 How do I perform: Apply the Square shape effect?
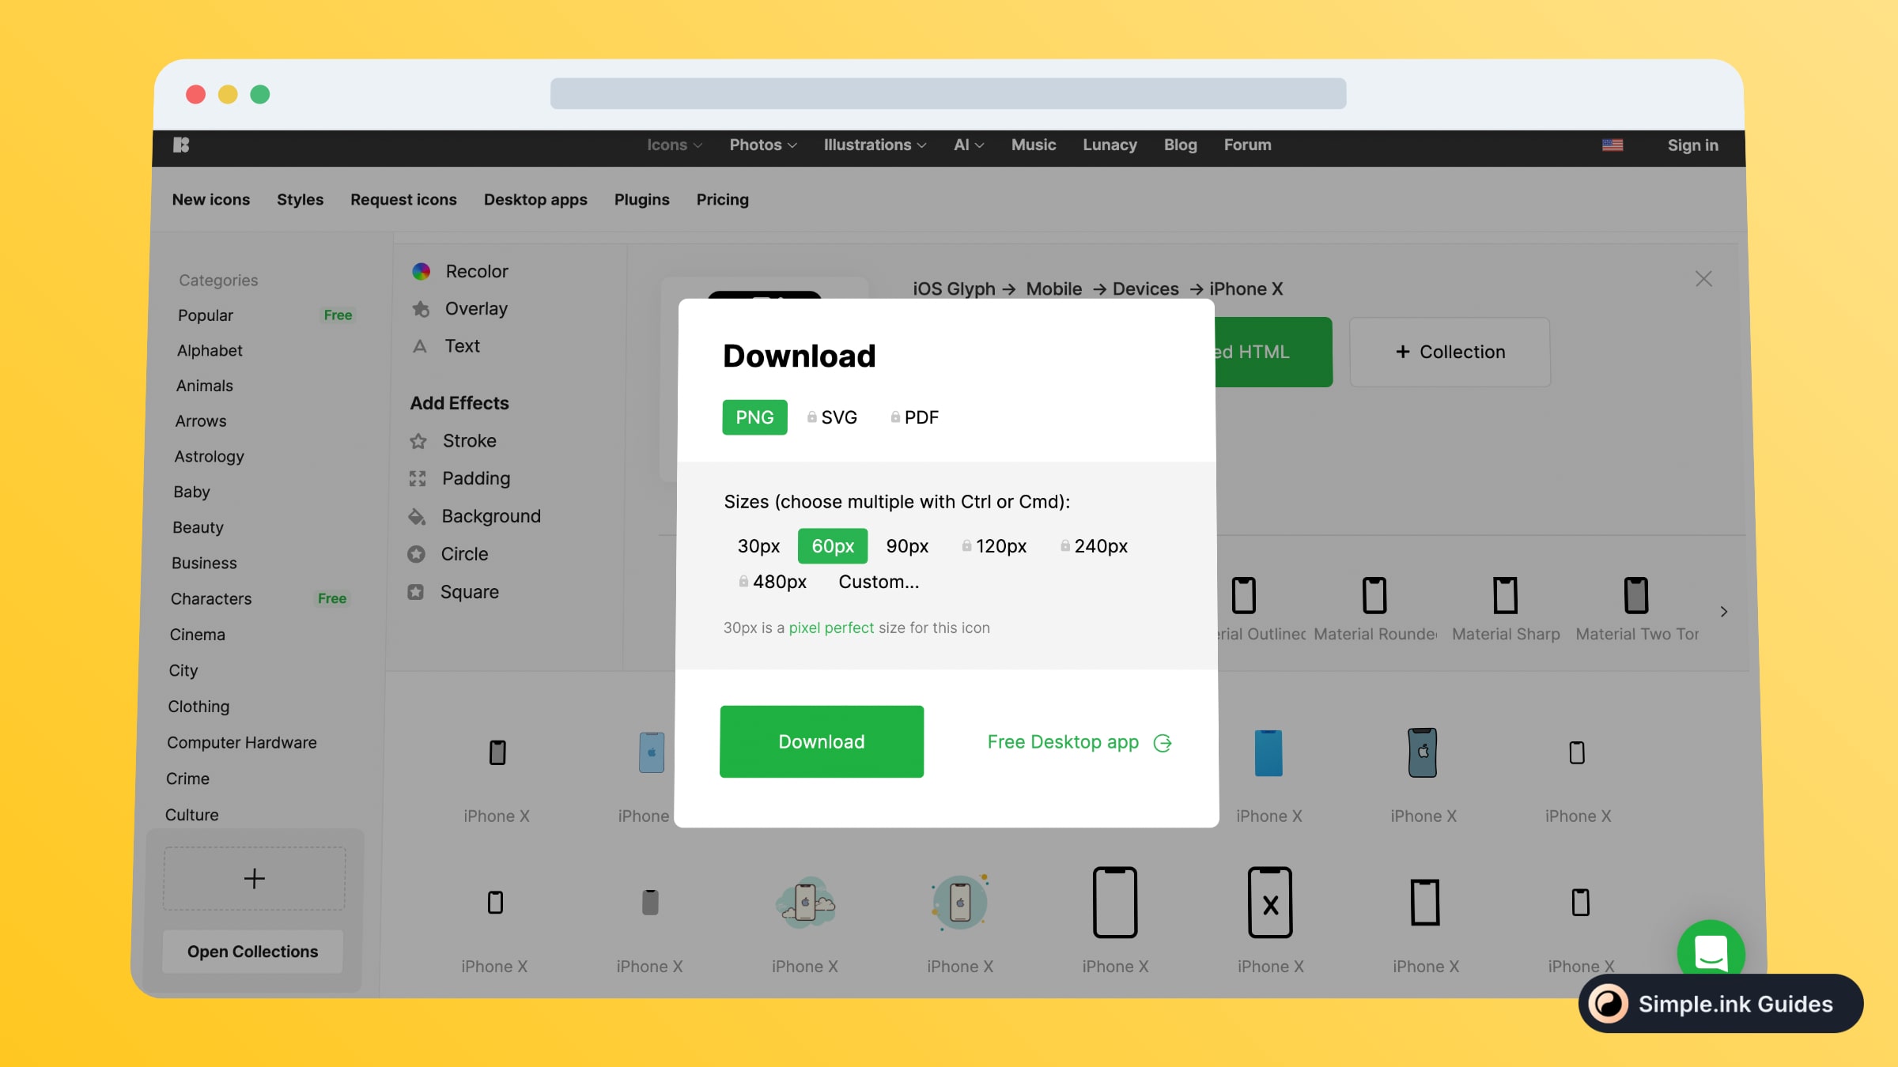[x=452, y=592]
